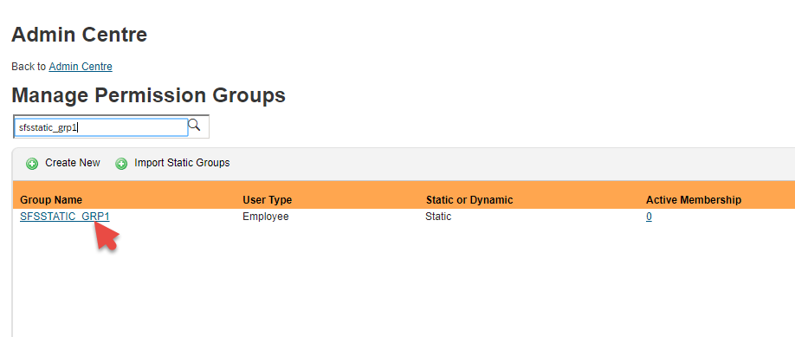Viewport: 795px width, 337px height.
Task: Sort by the Group Name column header
Action: pyautogui.click(x=51, y=200)
